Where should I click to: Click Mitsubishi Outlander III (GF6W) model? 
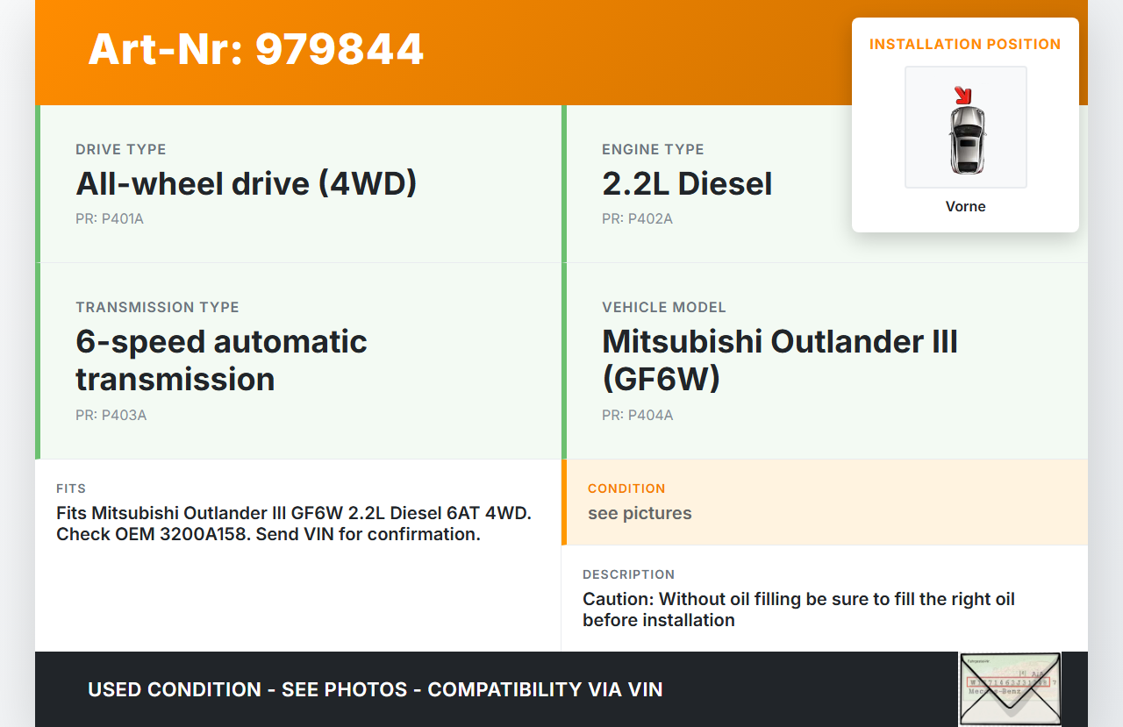pos(779,360)
